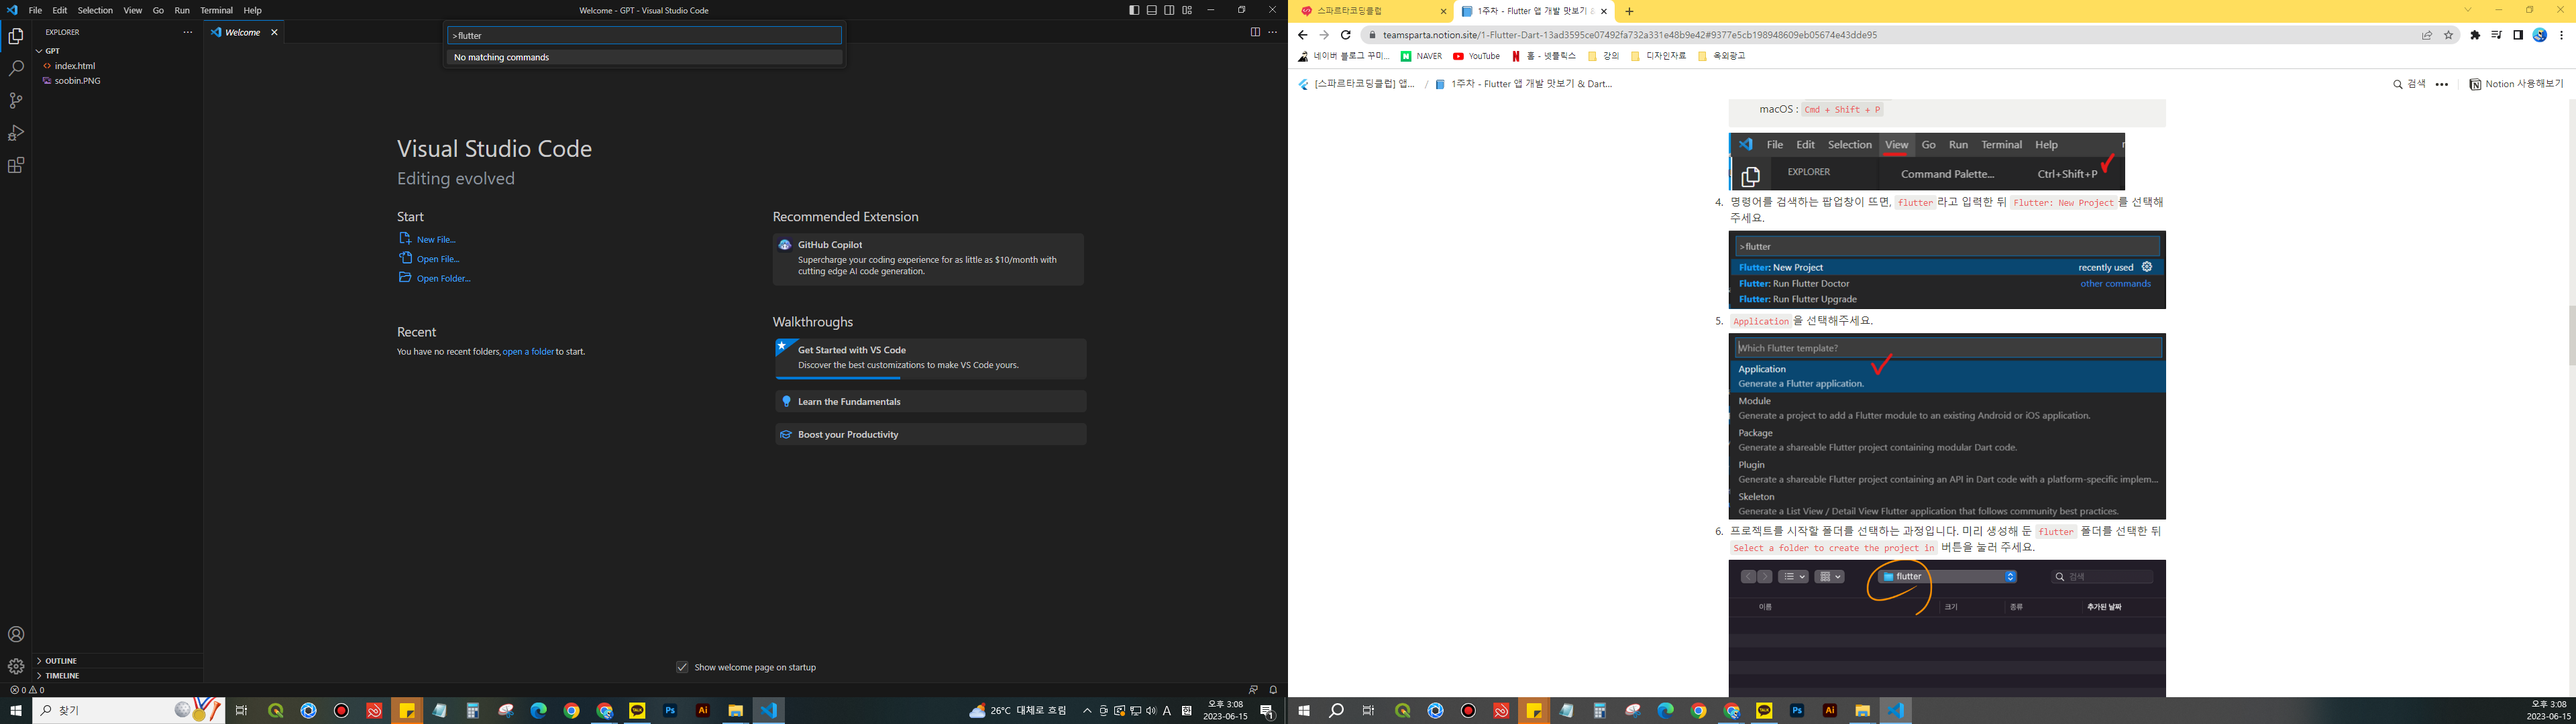This screenshot has width=2576, height=724.
Task: Expand the OUTLINE section
Action: (118, 661)
